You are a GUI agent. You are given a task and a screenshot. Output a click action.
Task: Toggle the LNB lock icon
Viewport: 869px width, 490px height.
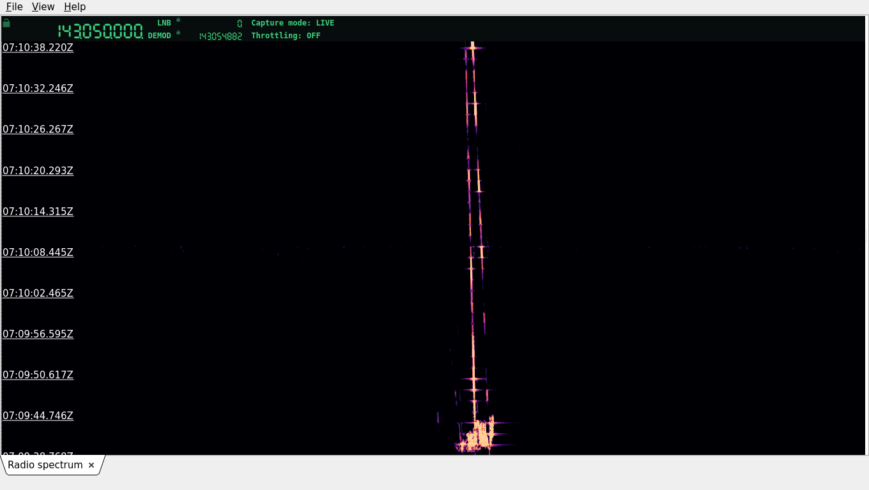point(178,20)
